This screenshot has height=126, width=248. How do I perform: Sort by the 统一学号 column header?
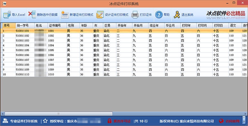[x=25, y=26]
